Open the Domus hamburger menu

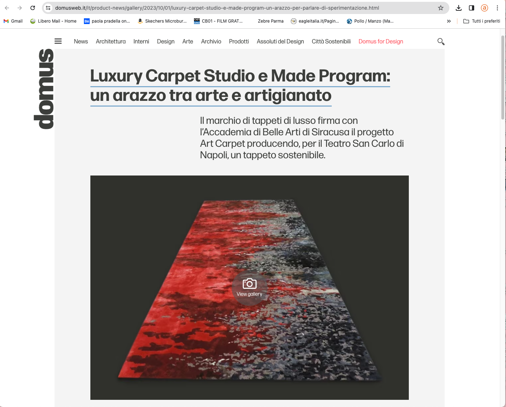[58, 41]
